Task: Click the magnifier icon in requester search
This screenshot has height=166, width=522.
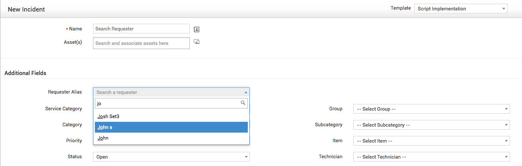Action: (243, 103)
